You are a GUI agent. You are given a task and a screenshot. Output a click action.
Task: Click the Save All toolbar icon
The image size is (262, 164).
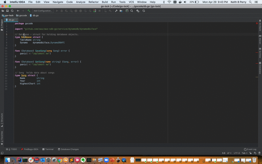[x=7, y=11]
